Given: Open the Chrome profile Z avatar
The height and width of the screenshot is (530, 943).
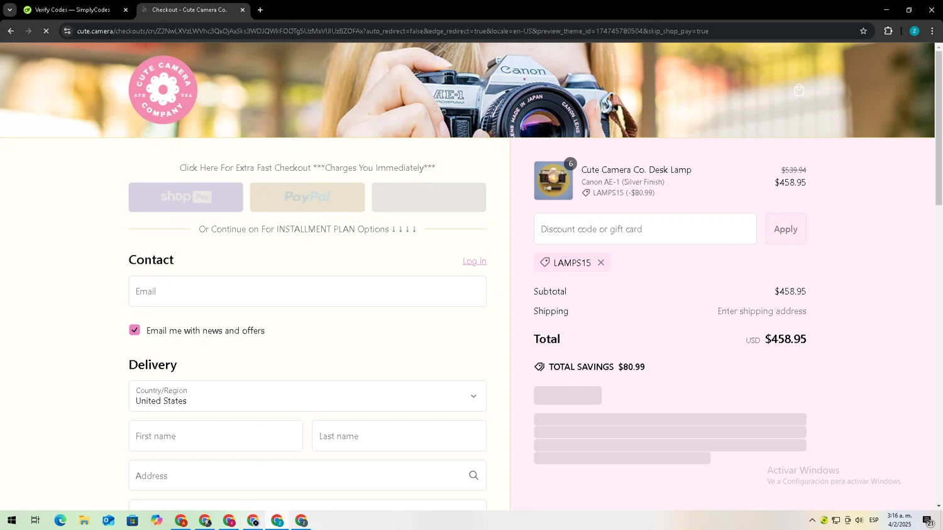Looking at the screenshot, I should tap(914, 31).
